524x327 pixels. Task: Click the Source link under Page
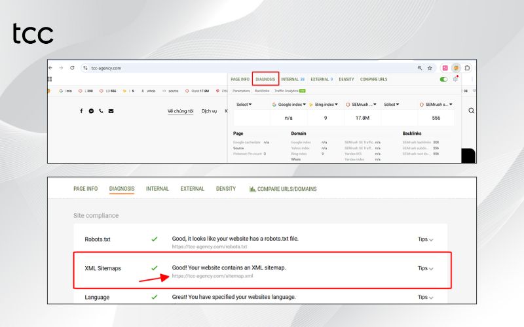[x=238, y=148]
